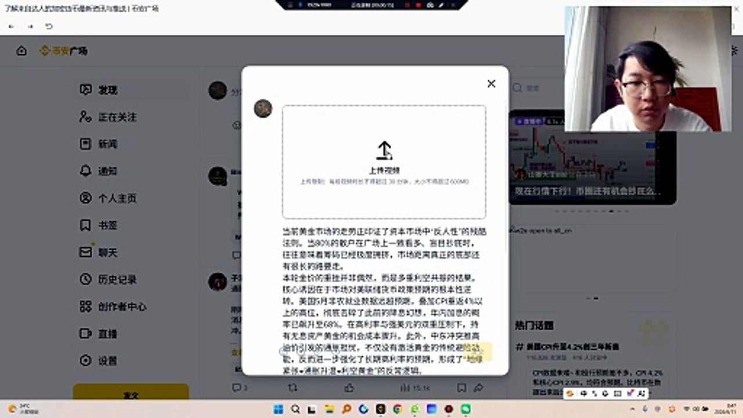
Task: Click the 个人主页 avatar icon
Action: tap(85, 198)
